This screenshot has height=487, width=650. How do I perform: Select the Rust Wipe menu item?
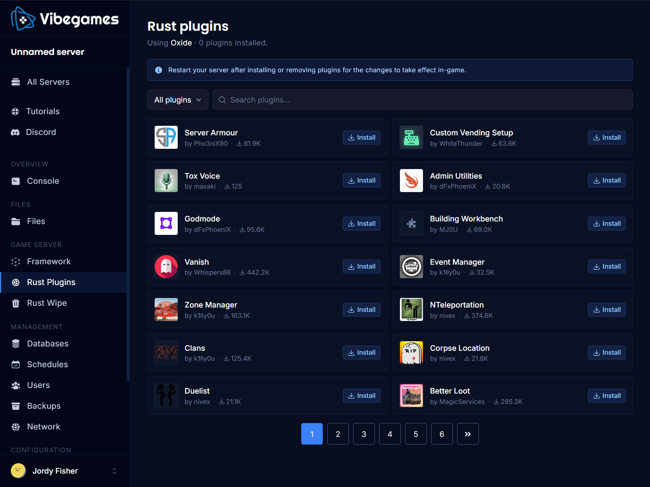63,303
